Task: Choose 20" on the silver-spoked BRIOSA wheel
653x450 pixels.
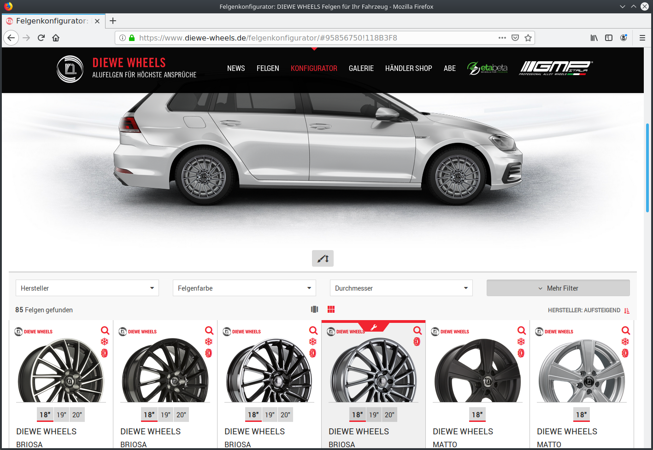Action: pyautogui.click(x=77, y=415)
